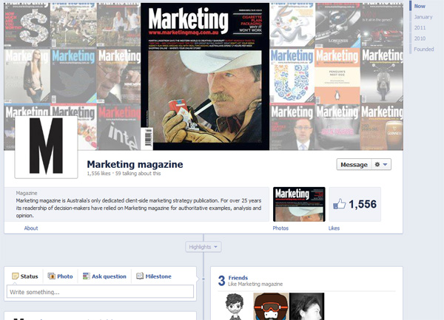Click the black-and-white profile friend avatar
This screenshot has height=320, width=444.
click(307, 307)
